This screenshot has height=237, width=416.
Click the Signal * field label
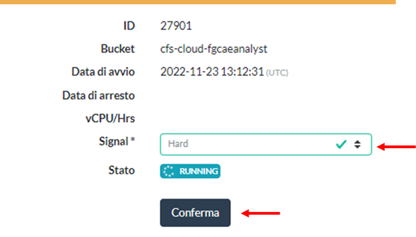[117, 142]
